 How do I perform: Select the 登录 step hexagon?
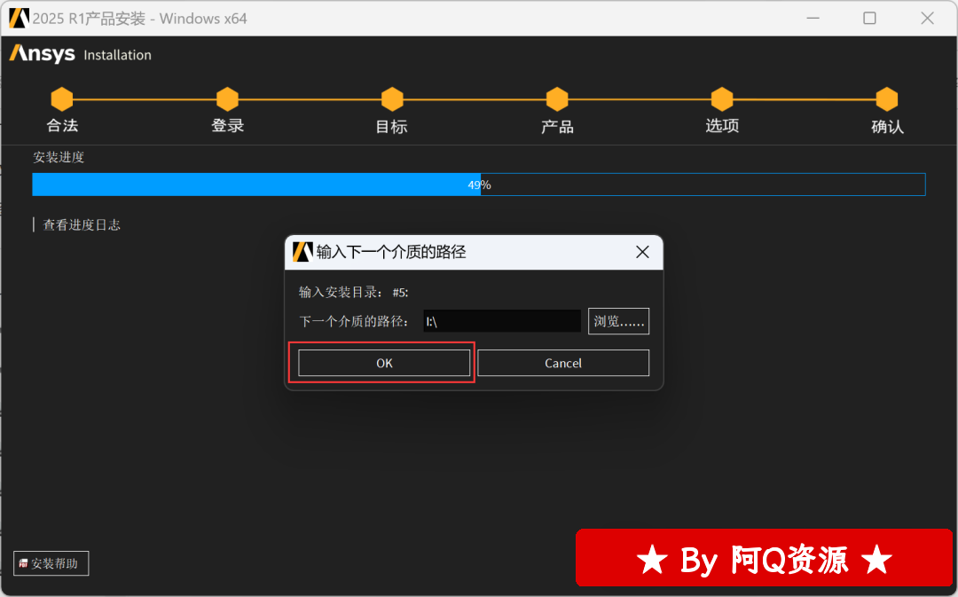pos(227,99)
